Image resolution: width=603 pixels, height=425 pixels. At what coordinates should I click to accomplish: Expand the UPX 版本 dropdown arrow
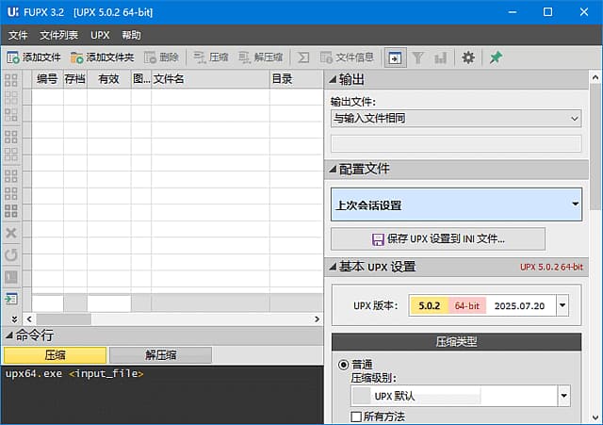562,305
